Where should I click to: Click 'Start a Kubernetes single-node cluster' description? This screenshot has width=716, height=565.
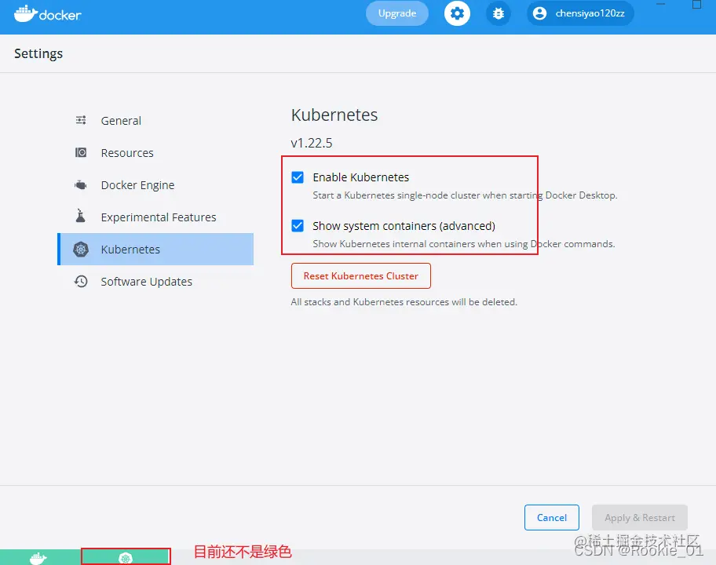tap(465, 195)
